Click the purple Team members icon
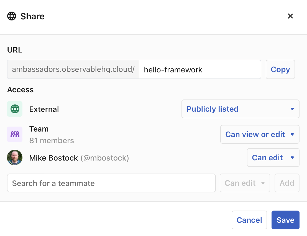The height and width of the screenshot is (236, 307). (15, 134)
